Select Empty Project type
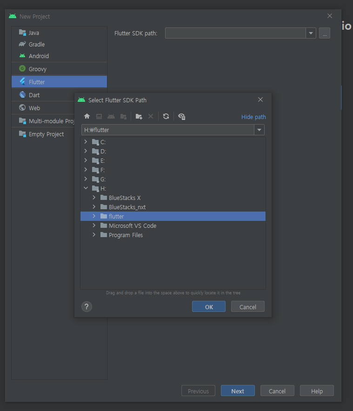The width and height of the screenshot is (353, 411). [x=43, y=134]
